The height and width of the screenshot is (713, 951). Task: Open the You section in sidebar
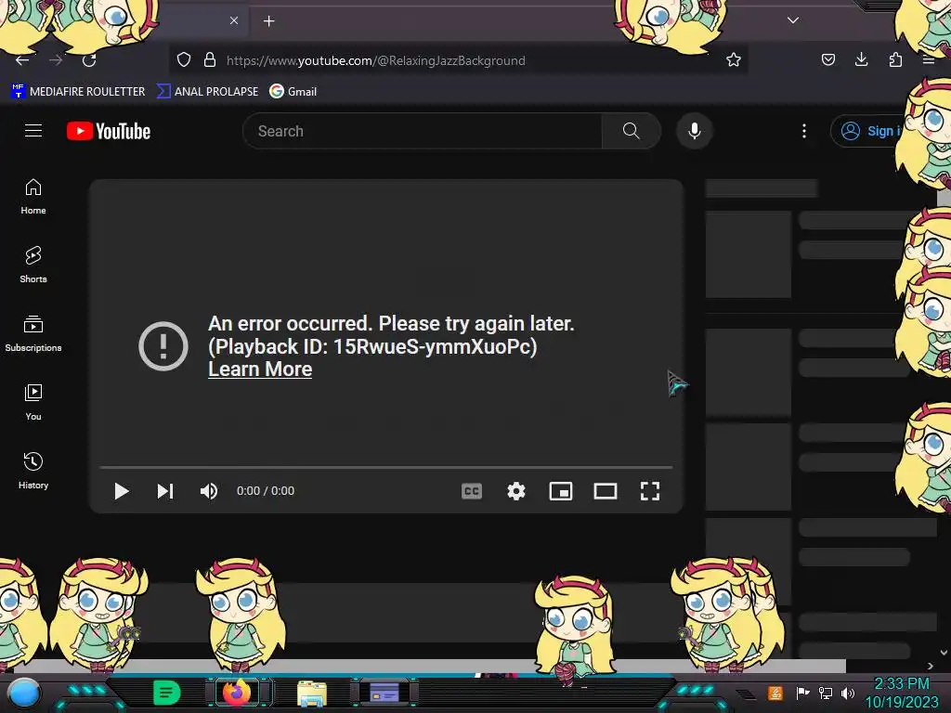[x=33, y=402]
